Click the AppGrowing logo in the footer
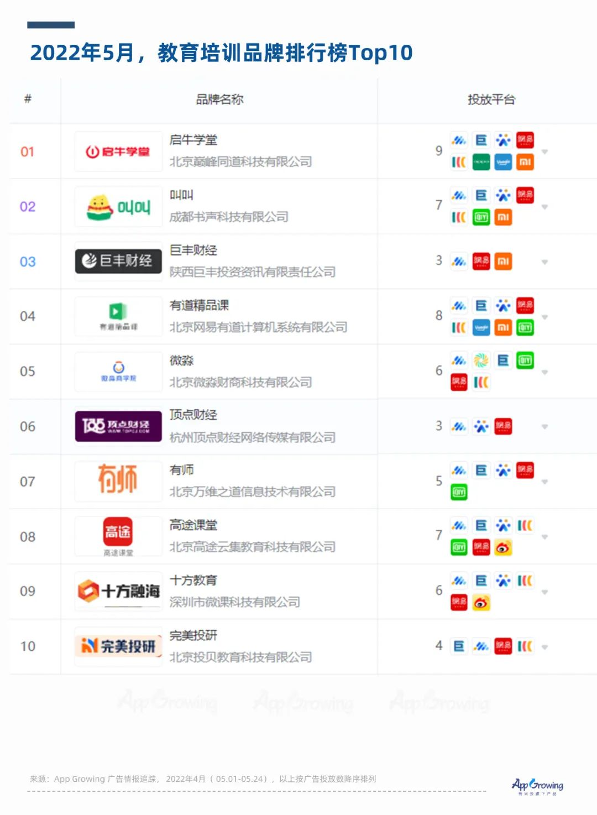The width and height of the screenshot is (597, 815). [x=537, y=786]
